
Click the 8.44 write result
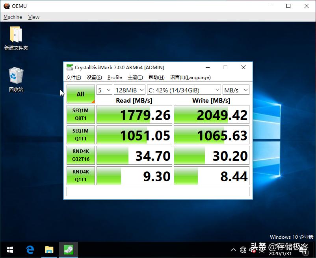tap(212, 176)
